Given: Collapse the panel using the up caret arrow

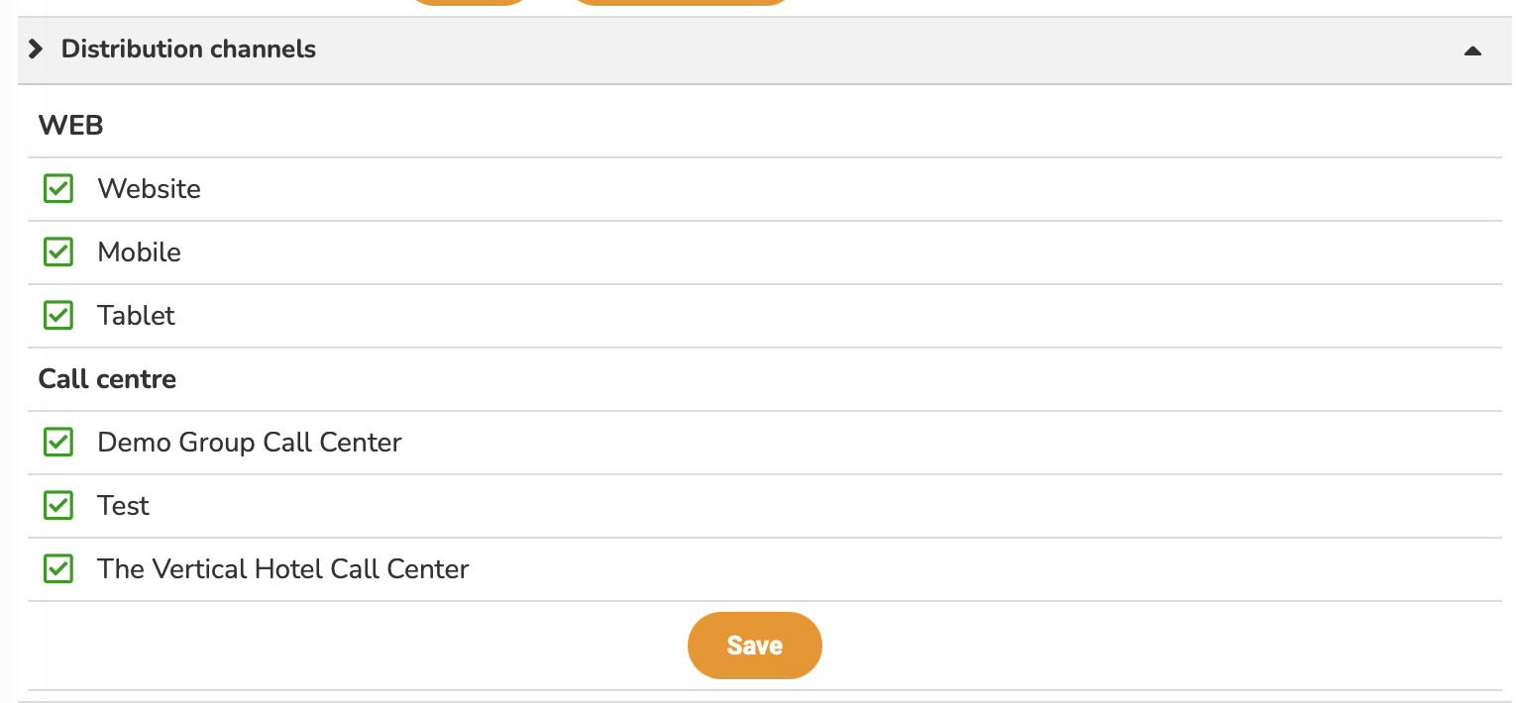Looking at the screenshot, I should click(1472, 50).
